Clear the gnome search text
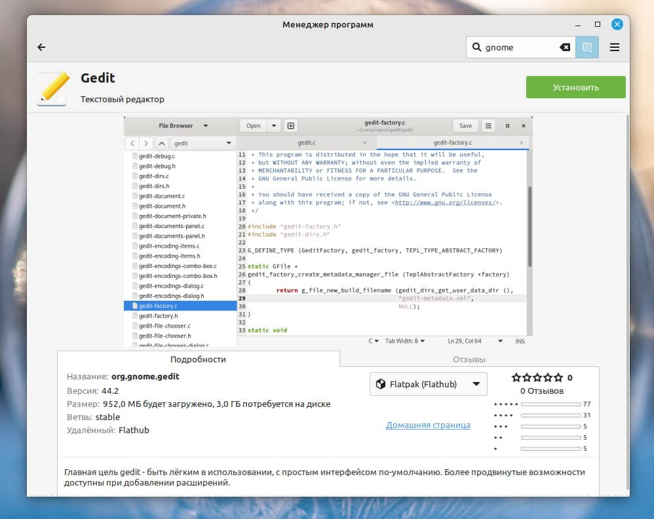Viewport: 654px width, 519px height. pyautogui.click(x=565, y=47)
